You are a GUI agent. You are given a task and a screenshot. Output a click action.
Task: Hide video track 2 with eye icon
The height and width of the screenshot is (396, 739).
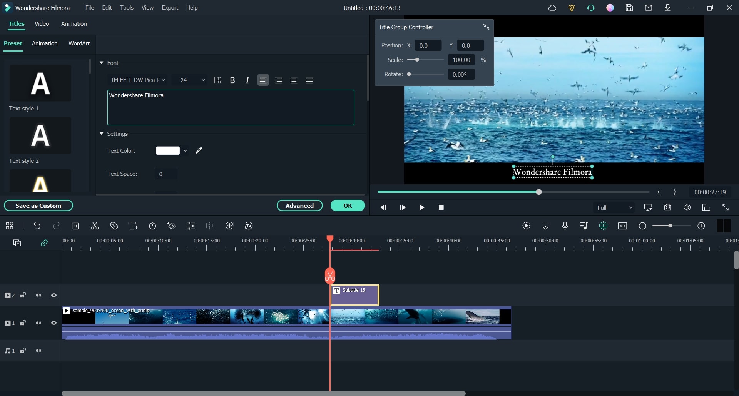tap(54, 295)
